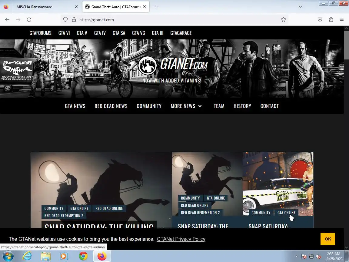Open GTAGARAGE in the top menu

(181, 33)
